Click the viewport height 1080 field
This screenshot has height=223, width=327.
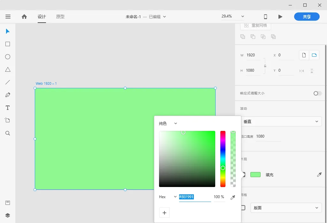268,136
